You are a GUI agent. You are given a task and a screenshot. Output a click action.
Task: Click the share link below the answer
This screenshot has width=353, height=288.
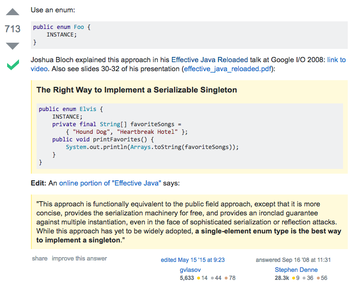coord(40,259)
